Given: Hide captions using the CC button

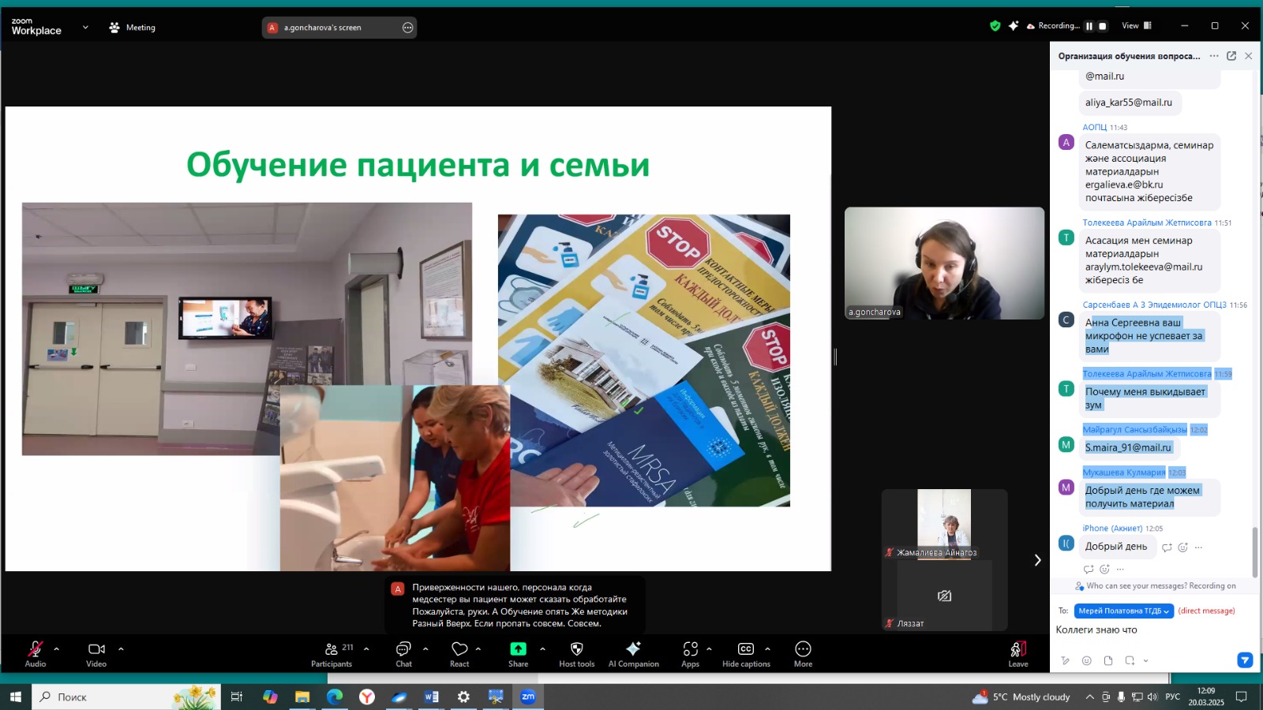Looking at the screenshot, I should pyautogui.click(x=745, y=649).
